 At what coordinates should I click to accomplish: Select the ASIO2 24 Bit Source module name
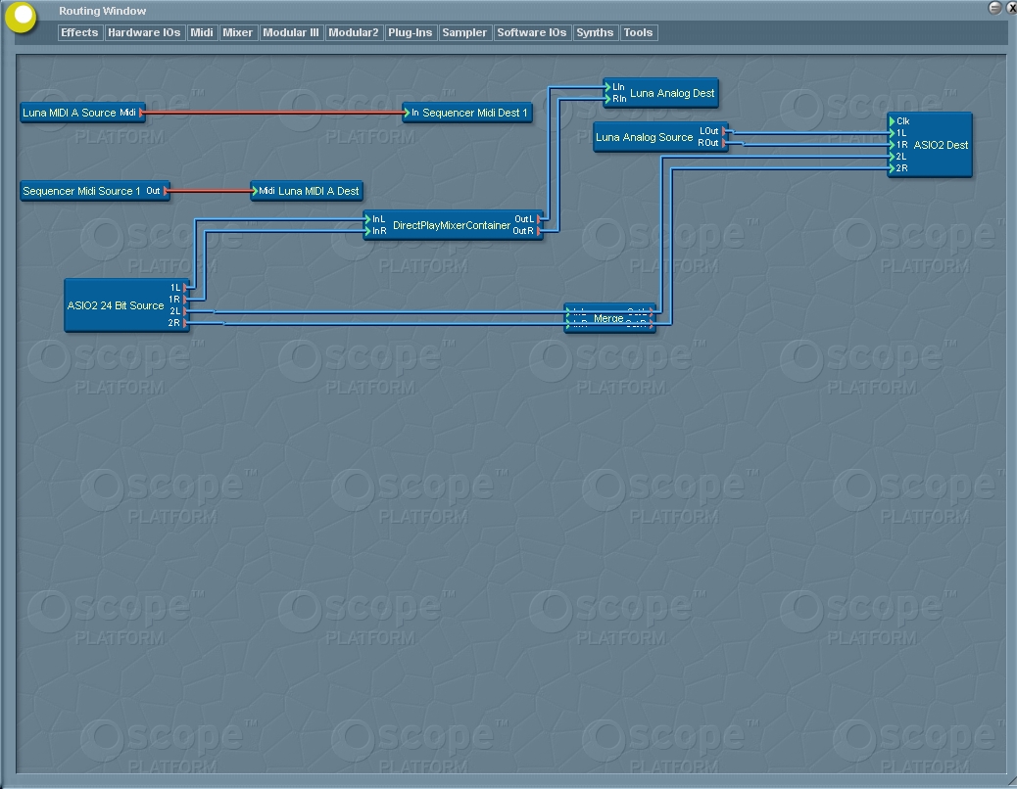[x=116, y=305]
